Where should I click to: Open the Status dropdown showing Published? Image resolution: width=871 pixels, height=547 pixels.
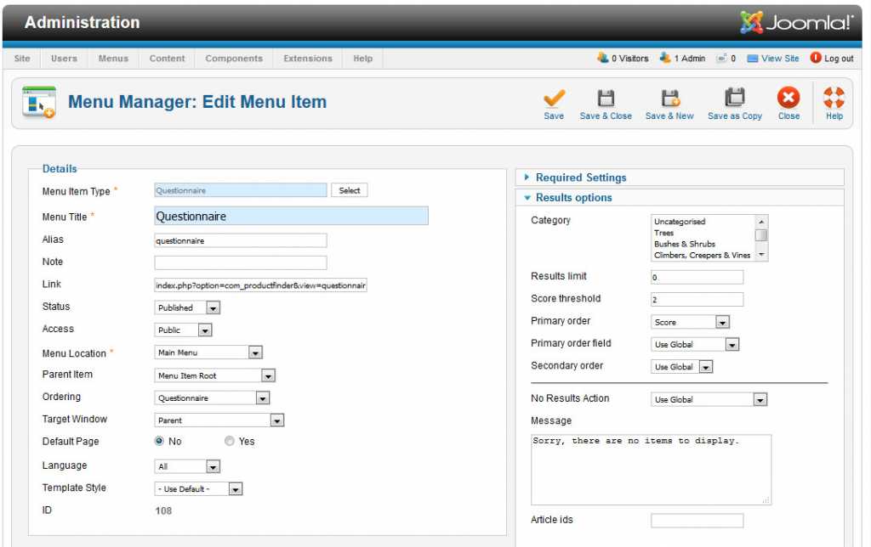(x=187, y=307)
